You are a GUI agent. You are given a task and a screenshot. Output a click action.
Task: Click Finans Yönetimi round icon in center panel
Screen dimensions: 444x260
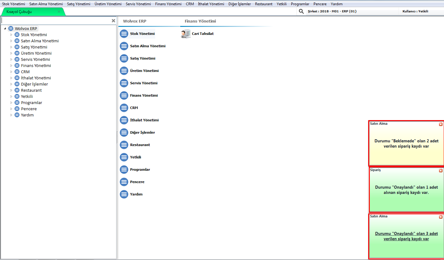[124, 95]
